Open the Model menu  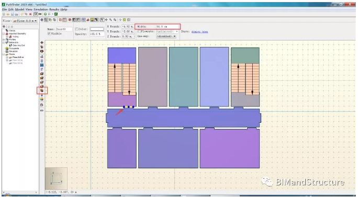20,9
